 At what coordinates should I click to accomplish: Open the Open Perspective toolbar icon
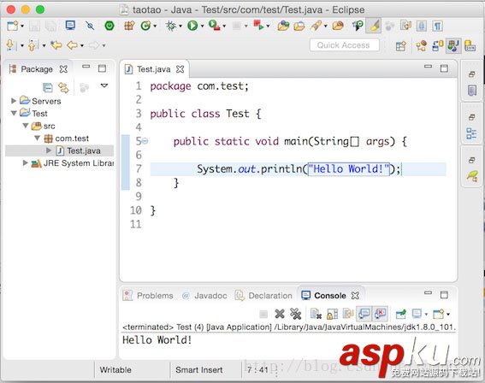(x=401, y=46)
